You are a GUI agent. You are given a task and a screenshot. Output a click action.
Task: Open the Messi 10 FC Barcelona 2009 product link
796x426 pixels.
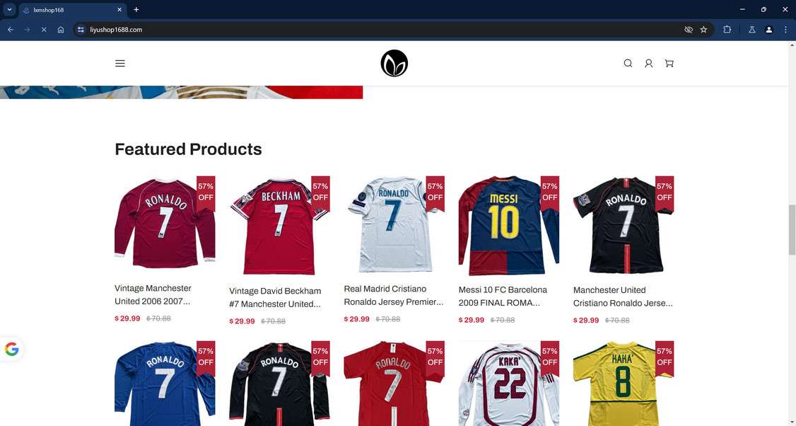(503, 296)
